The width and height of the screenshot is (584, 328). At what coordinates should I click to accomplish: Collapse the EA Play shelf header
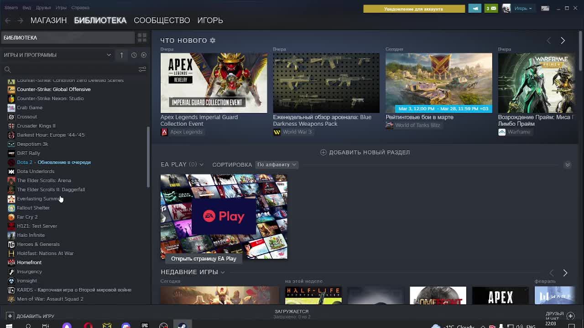pyautogui.click(x=182, y=164)
